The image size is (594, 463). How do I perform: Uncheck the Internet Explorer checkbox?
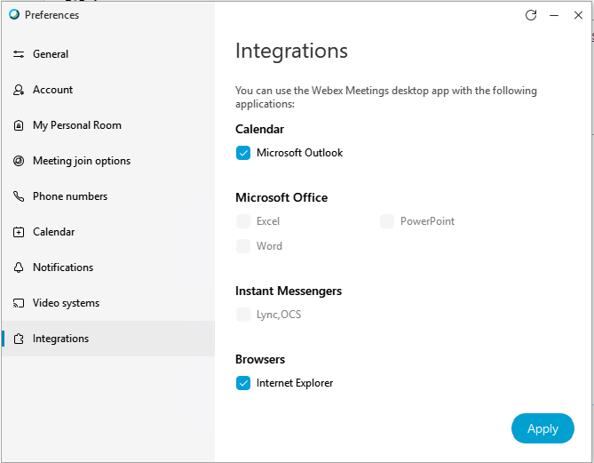pos(243,383)
